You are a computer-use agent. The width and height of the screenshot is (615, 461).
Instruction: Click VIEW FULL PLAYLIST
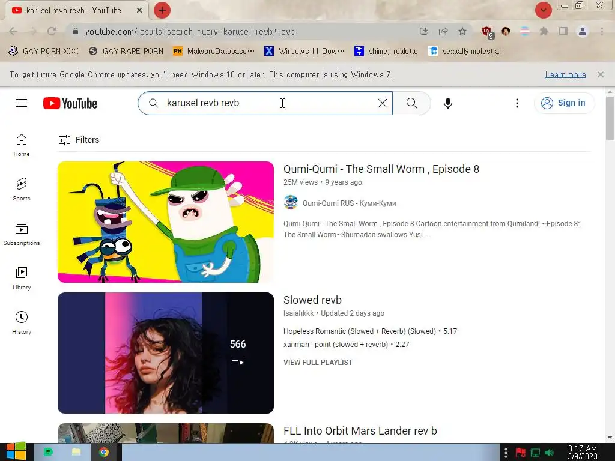[x=318, y=362]
